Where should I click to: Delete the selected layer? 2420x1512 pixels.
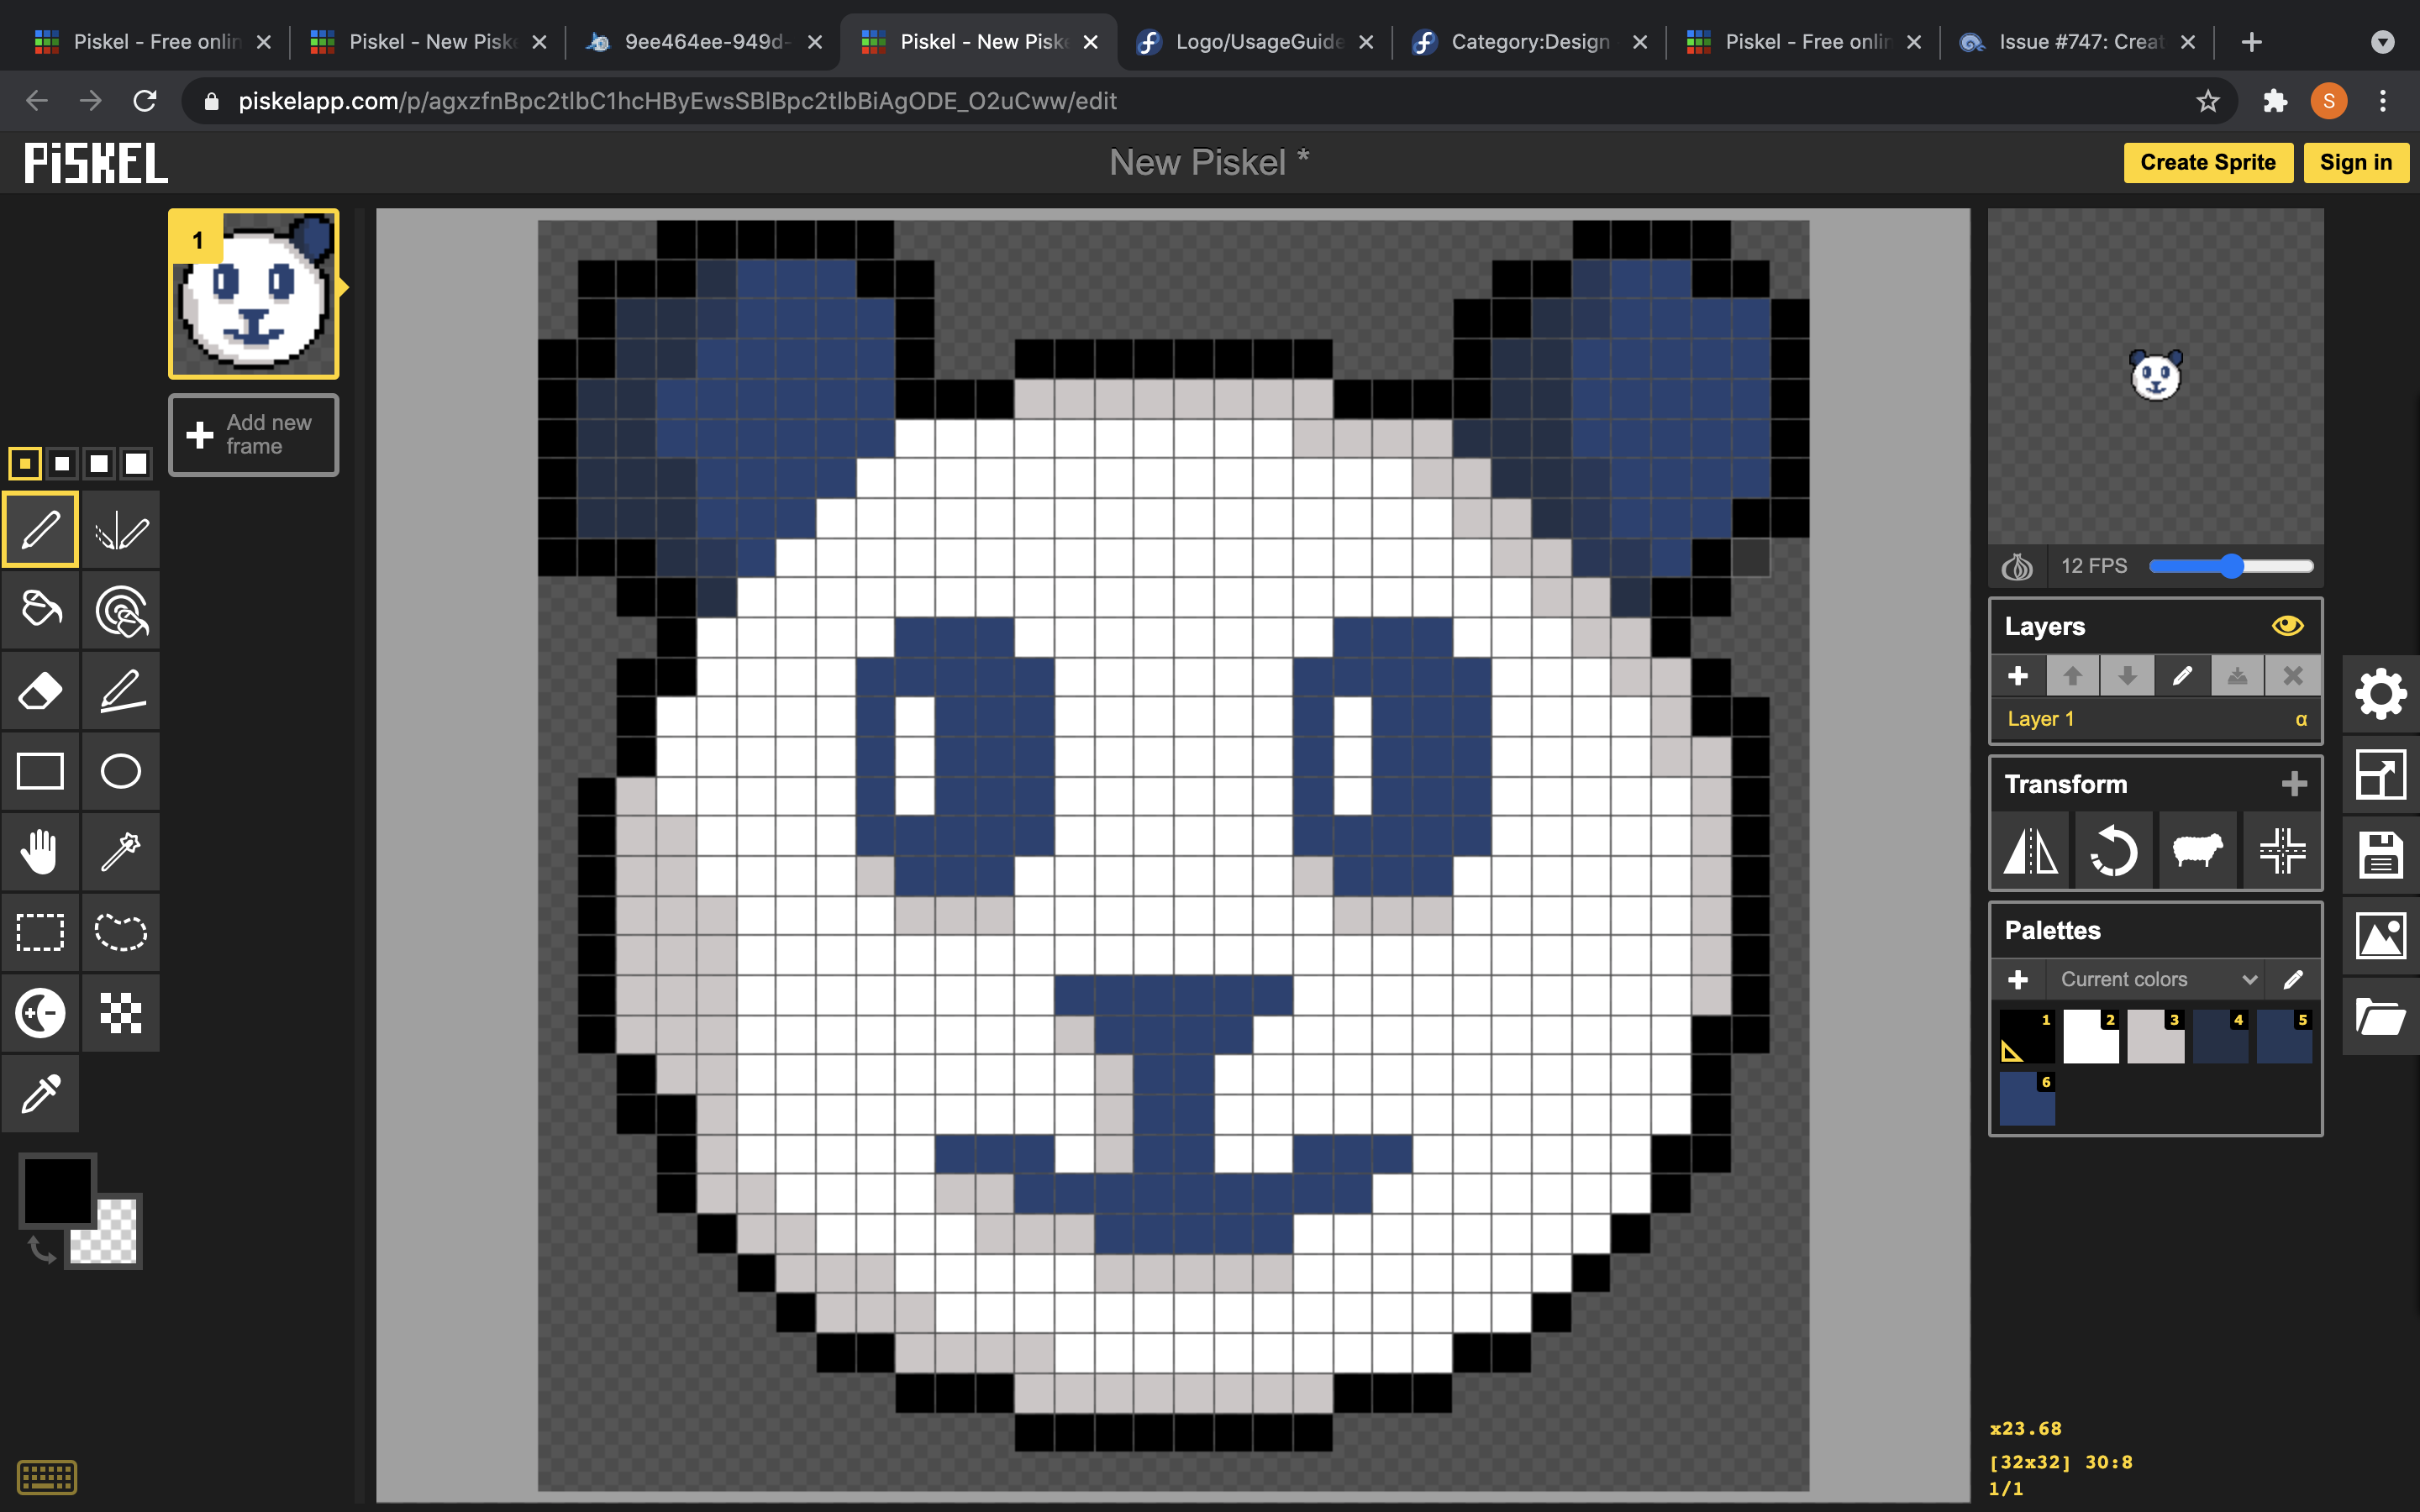pyautogui.click(x=2293, y=676)
